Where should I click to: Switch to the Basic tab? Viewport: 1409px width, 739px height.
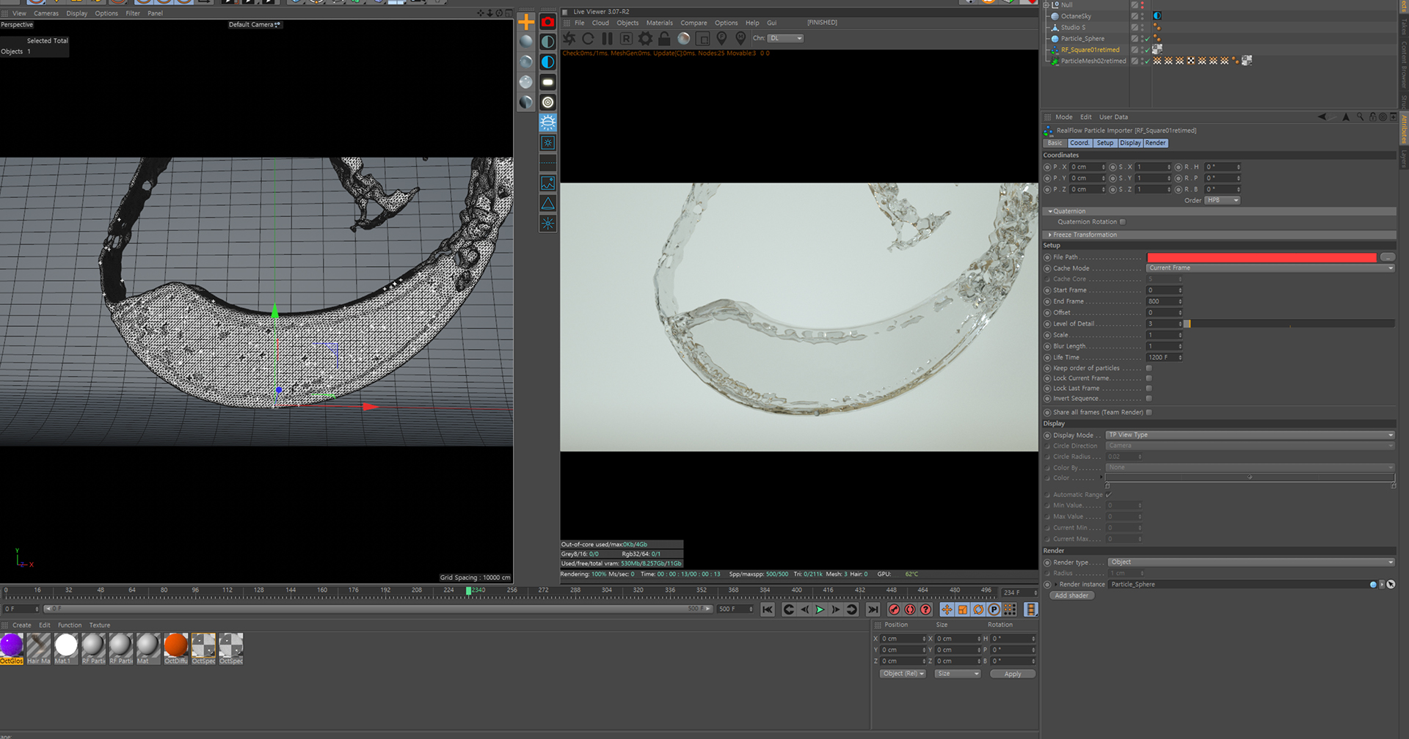(x=1055, y=143)
